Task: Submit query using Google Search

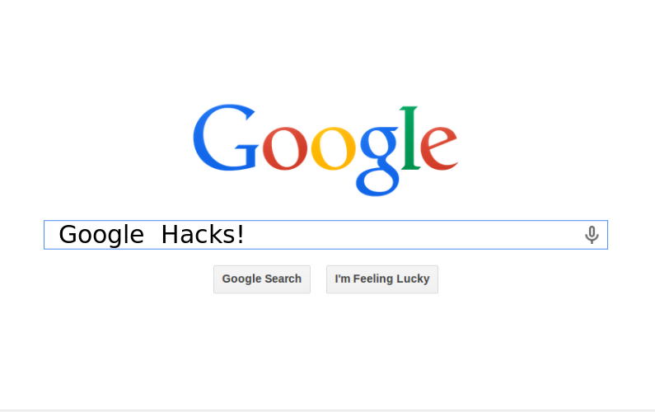Action: 262,279
